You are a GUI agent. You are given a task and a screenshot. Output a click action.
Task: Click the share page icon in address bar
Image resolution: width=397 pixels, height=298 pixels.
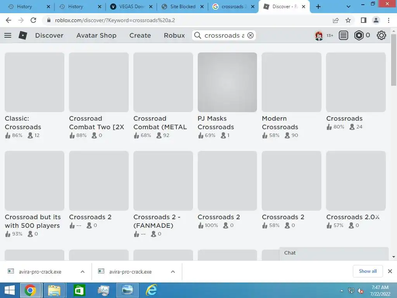(336, 20)
